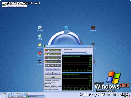Open the Internet Explorer desktop icon
This screenshot has width=131, height=98.
click(67, 29)
